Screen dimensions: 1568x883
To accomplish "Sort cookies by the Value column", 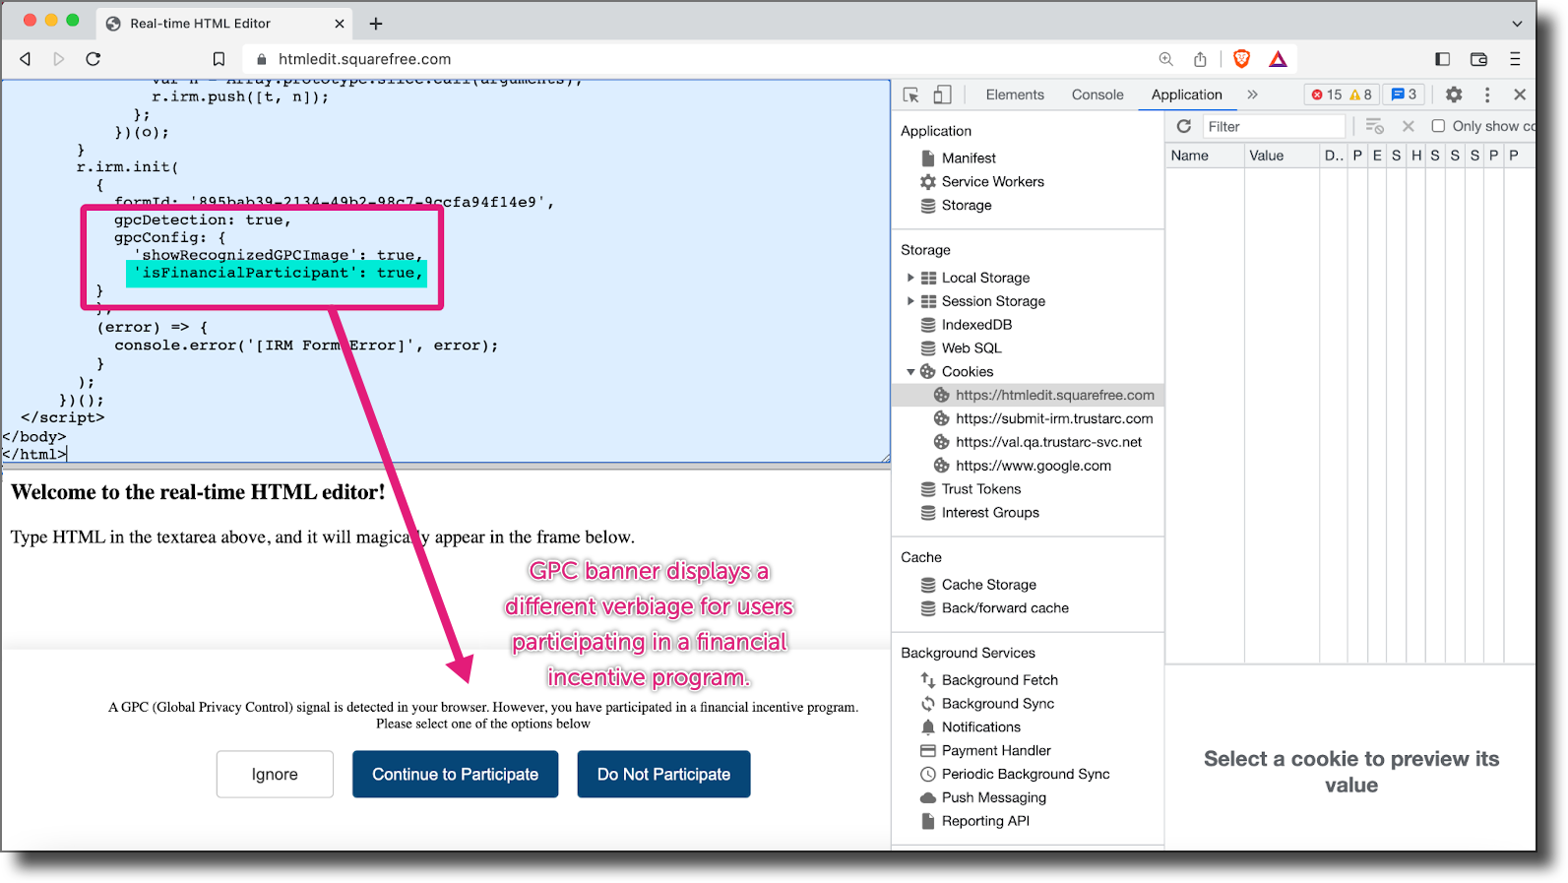I will point(1281,156).
